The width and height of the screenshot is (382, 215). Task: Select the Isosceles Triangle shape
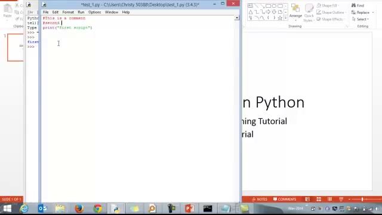click(x=251, y=12)
